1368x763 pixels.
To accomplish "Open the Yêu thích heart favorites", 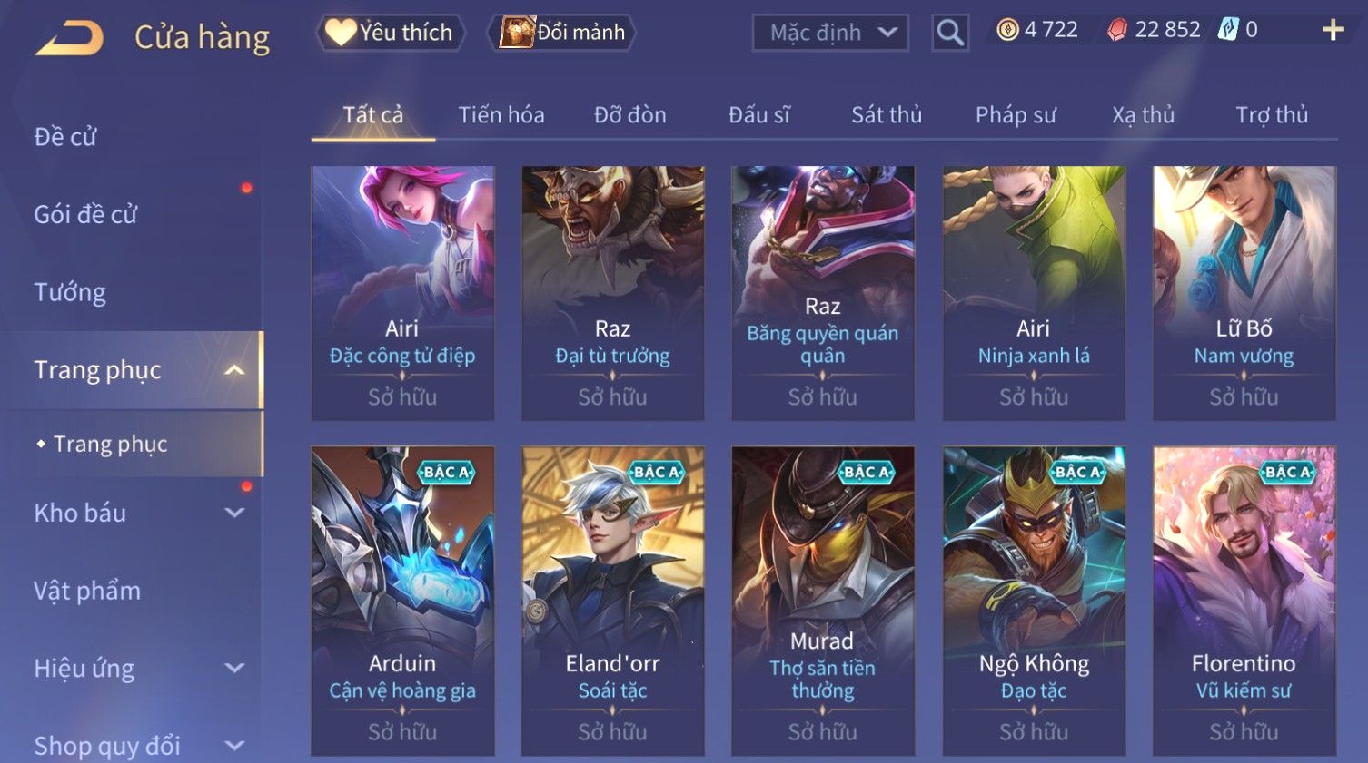I will 391,33.
